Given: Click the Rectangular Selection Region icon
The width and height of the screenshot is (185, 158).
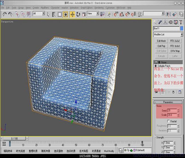Looking at the screenshot, I should (60, 15).
